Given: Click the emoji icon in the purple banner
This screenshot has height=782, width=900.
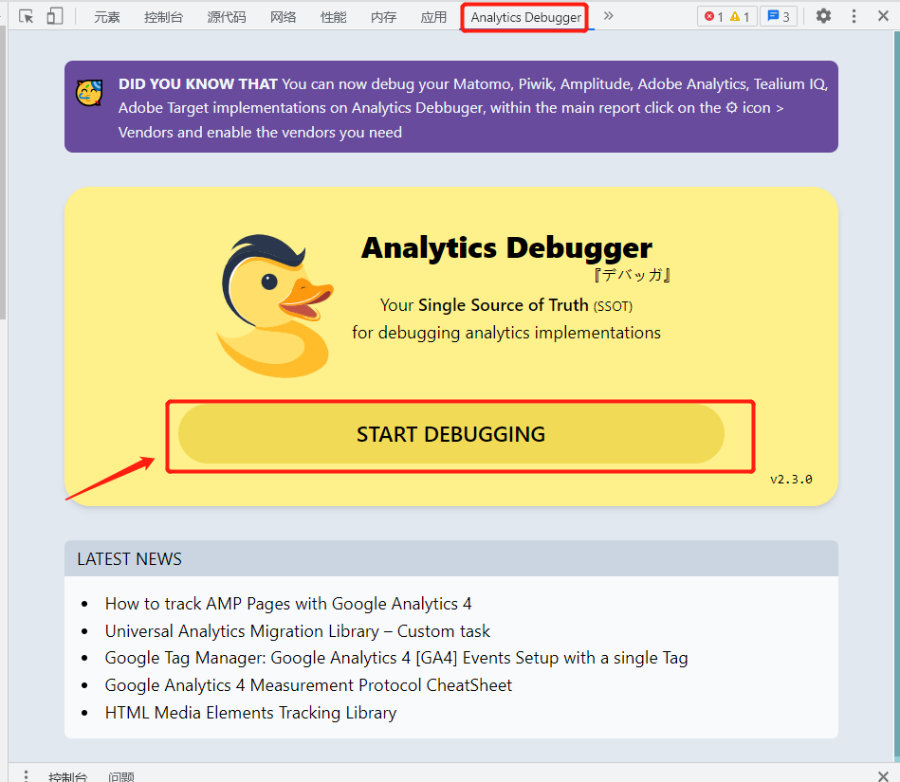Looking at the screenshot, I should pyautogui.click(x=89, y=93).
